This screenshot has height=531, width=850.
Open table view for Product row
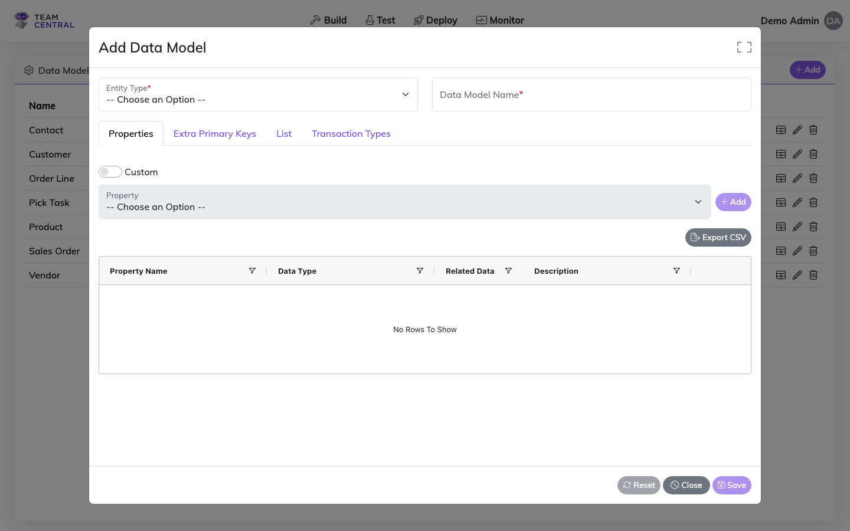pos(781,227)
